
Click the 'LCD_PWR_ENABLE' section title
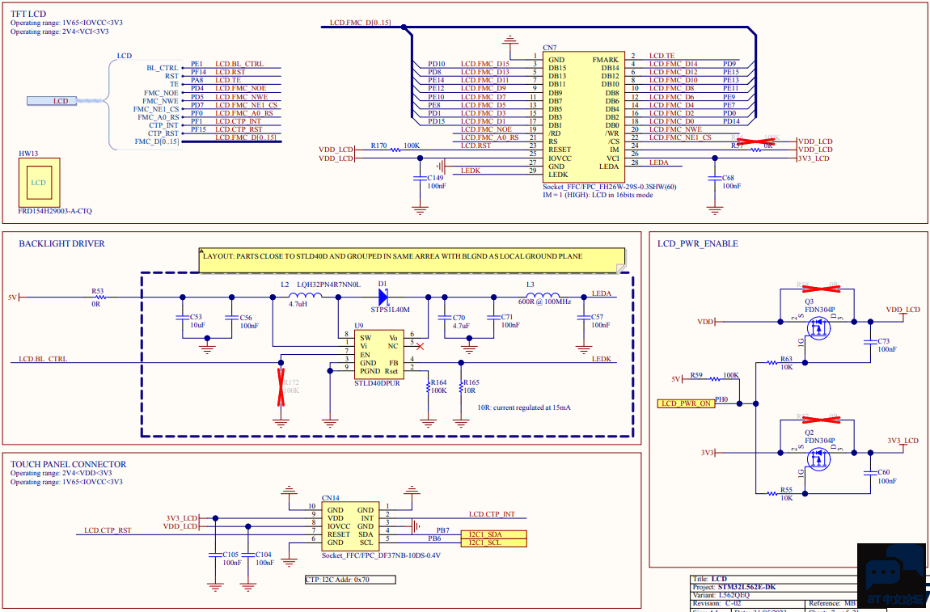coord(697,243)
